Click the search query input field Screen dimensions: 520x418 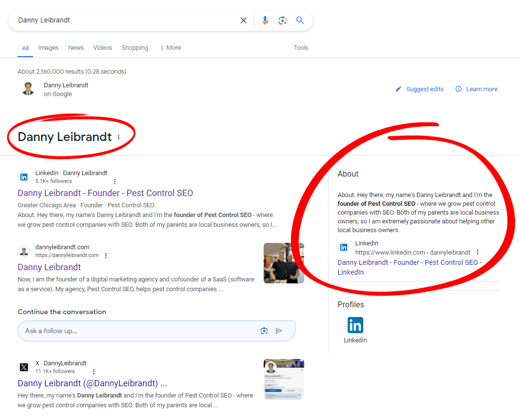126,20
